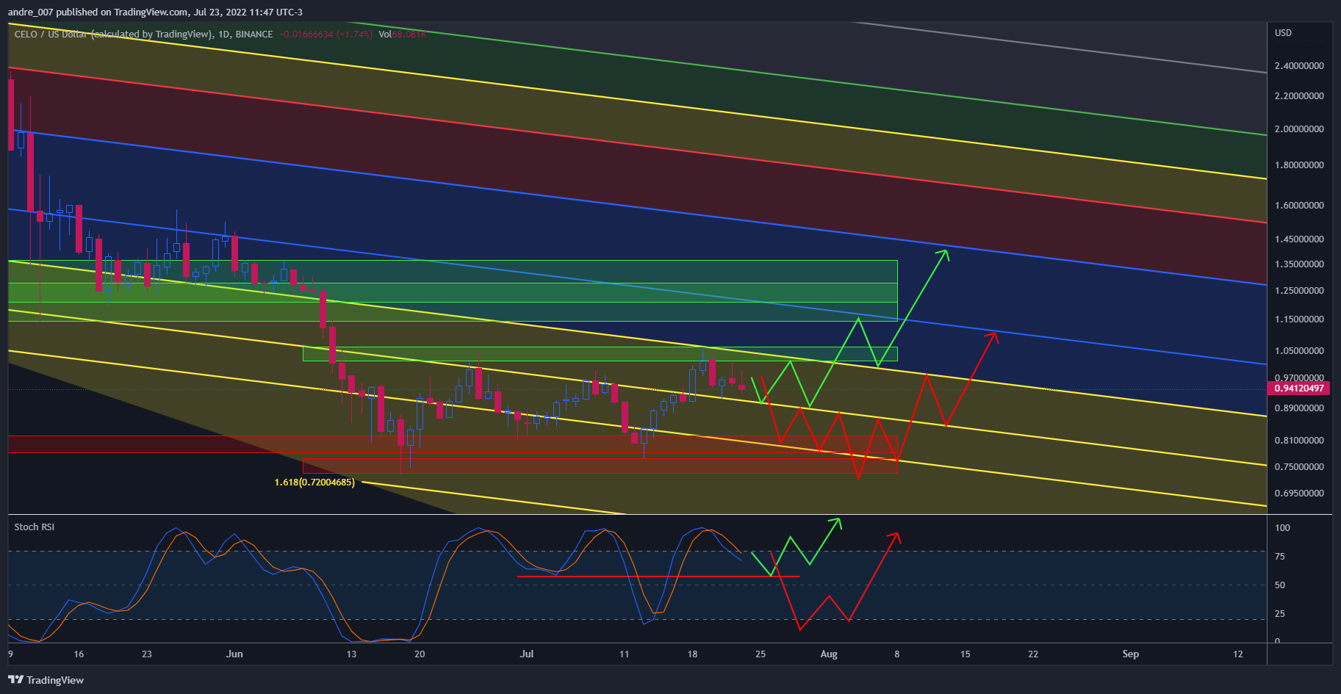Click the 1.05000000 price axis label
1341x694 pixels.
coord(1299,351)
